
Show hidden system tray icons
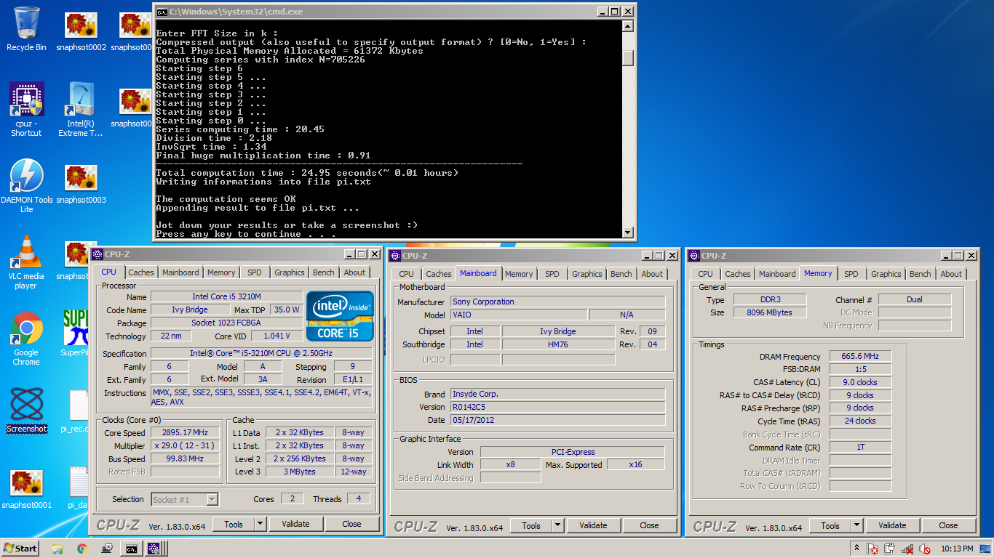(x=857, y=549)
